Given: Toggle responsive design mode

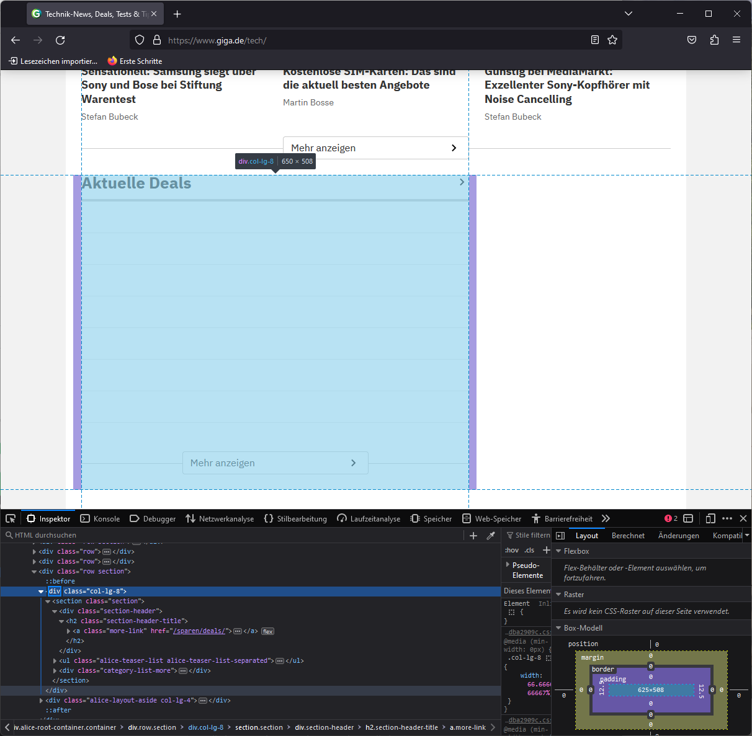Looking at the screenshot, I should click(710, 518).
